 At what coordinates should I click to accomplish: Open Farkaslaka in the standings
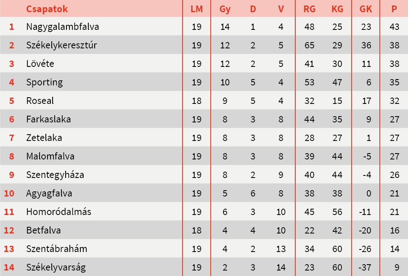click(x=48, y=119)
